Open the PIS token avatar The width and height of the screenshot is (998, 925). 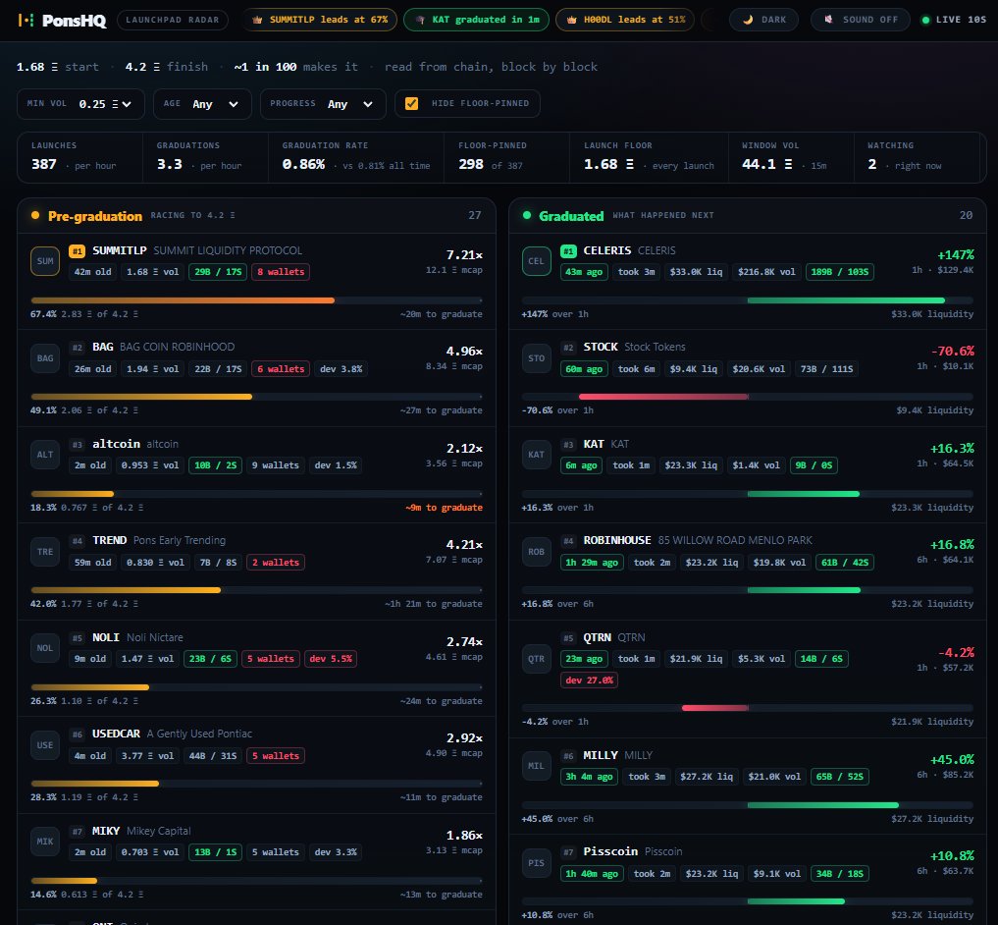pos(537,863)
